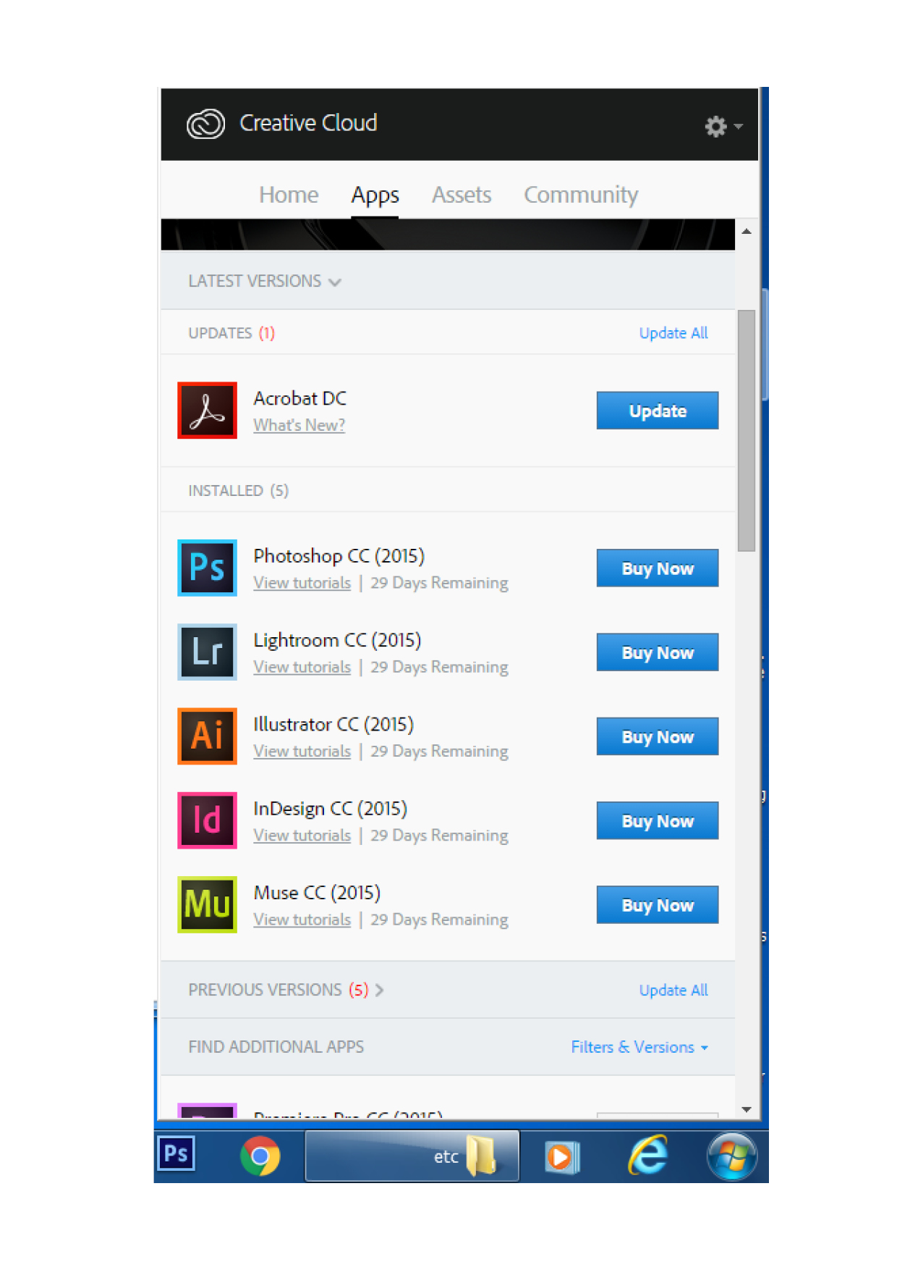This screenshot has width=897, height=1270.
Task: Click the Muse CC (2015) name
Action: pos(317,893)
